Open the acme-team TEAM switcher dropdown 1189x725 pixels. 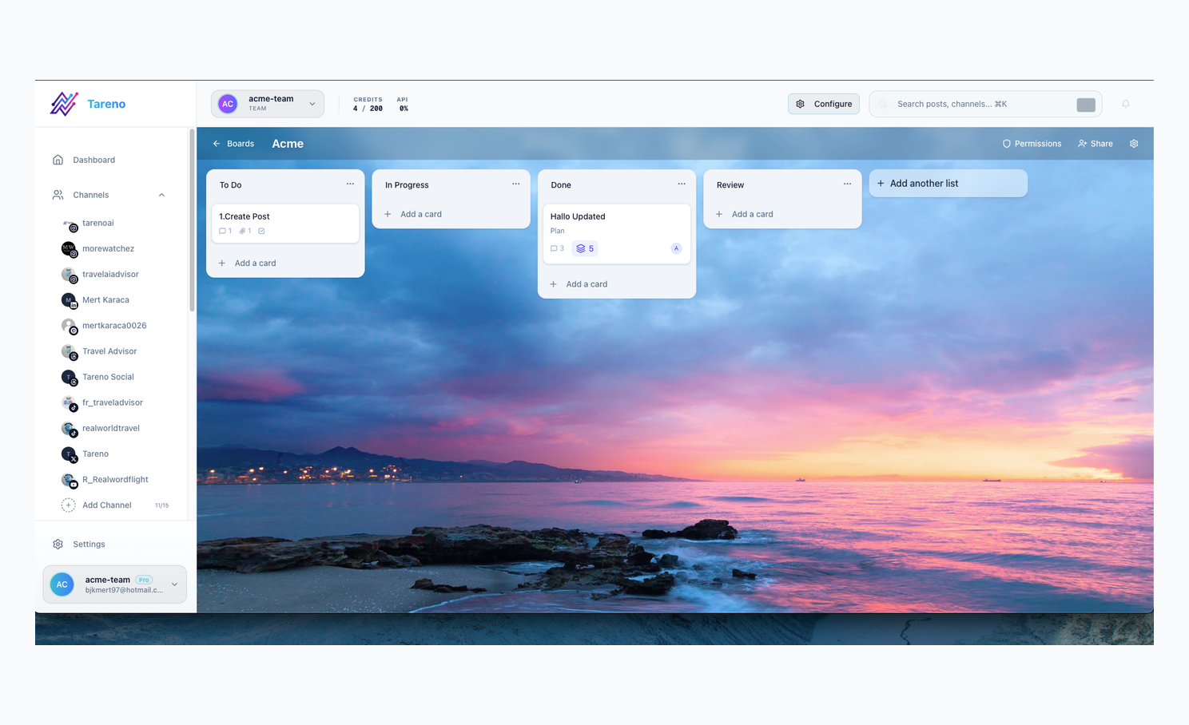(268, 104)
